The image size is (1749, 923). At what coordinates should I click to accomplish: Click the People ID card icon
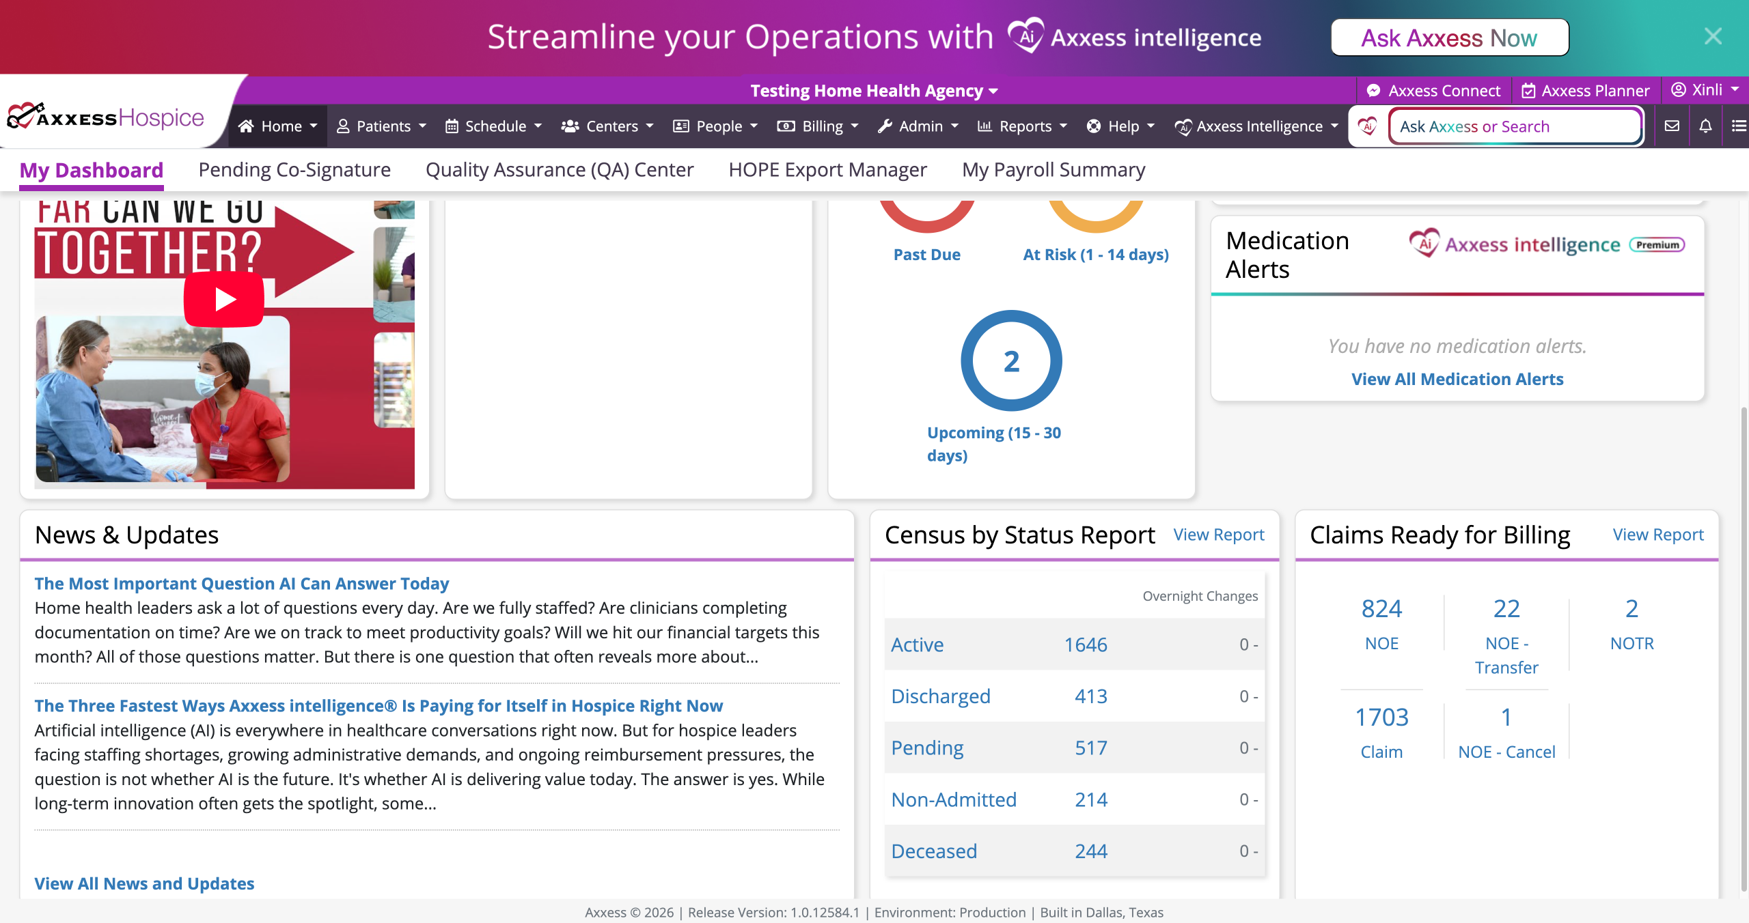(681, 126)
